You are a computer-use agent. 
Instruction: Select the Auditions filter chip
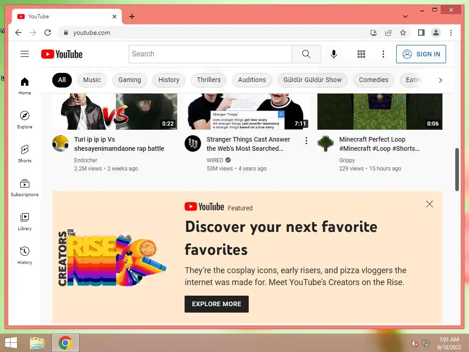coord(252,80)
